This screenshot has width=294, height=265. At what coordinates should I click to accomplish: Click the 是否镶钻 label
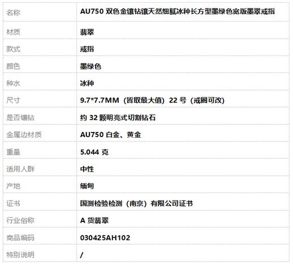click(x=20, y=118)
